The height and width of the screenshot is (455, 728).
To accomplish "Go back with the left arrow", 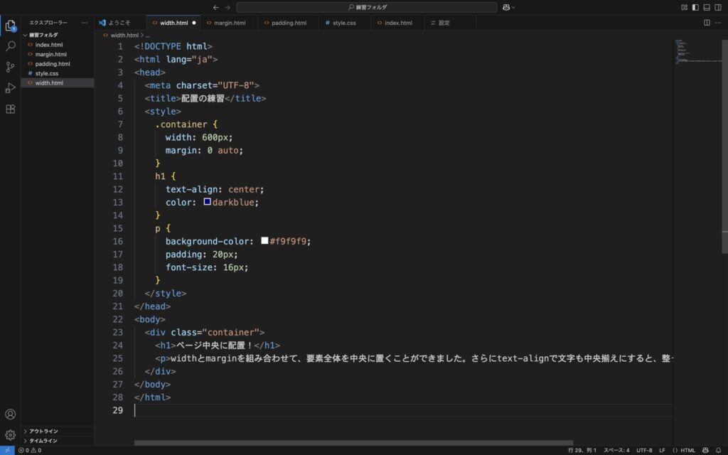I will [216, 7].
